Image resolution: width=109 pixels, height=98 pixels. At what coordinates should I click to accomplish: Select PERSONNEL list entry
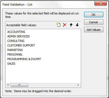click(15, 54)
